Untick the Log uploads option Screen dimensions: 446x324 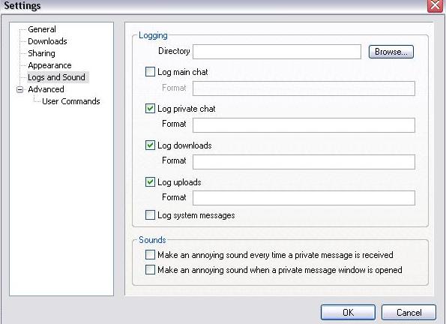coord(150,181)
